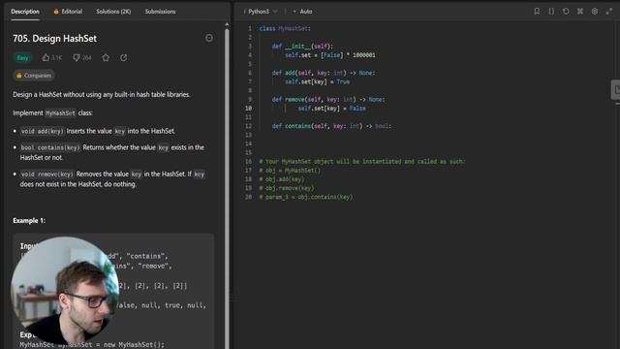This screenshot has width=620, height=349.
Task: Click the 'def remove' line of code
Action: point(328,99)
